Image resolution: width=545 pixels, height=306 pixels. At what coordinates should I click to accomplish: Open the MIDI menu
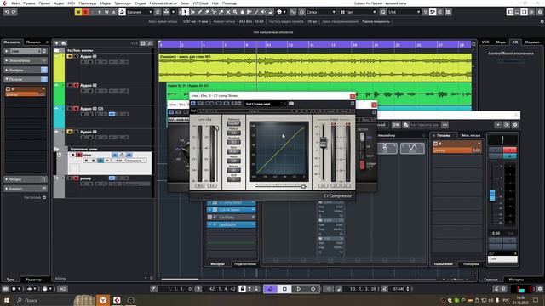[x=72, y=3]
